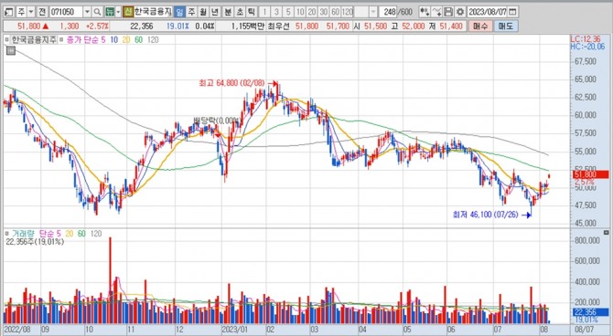613x336 pixels.
Task: Toggle the 종가 단순 moving average marker
Action: pos(61,40)
